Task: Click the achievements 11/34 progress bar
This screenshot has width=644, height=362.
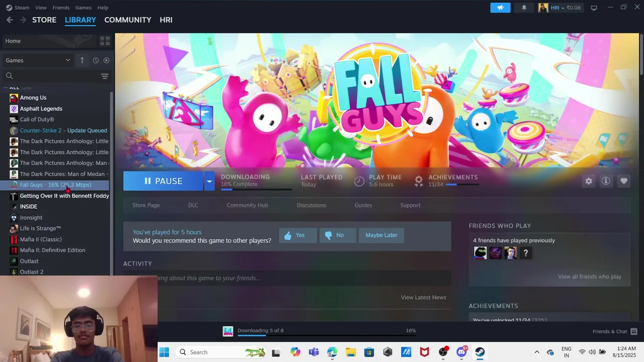Action: pos(462,185)
